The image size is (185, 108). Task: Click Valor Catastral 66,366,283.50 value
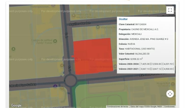pos(142,54)
